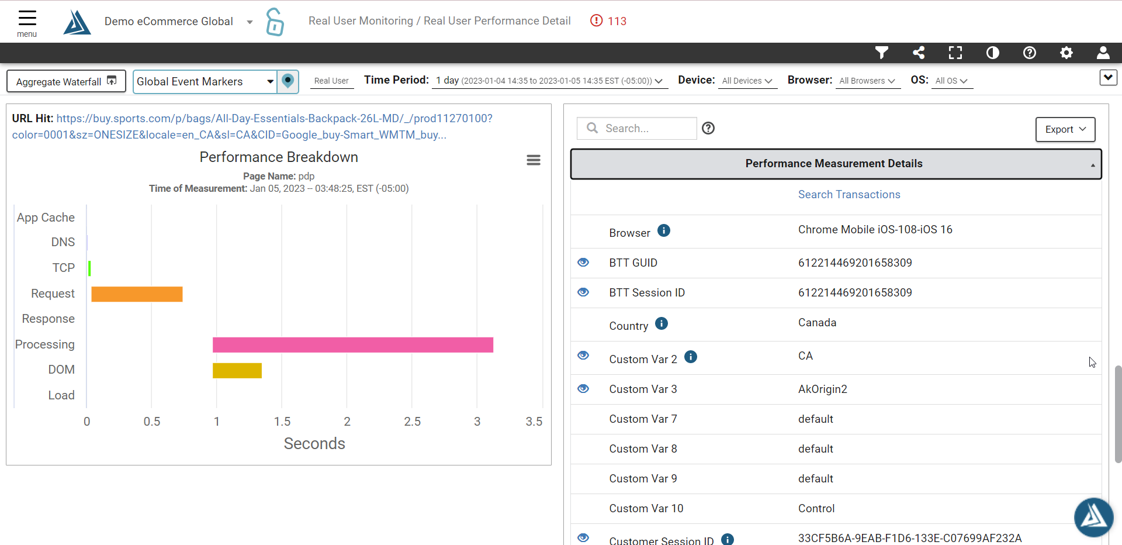
Task: Click the share icon in toolbar
Action: pos(919,53)
